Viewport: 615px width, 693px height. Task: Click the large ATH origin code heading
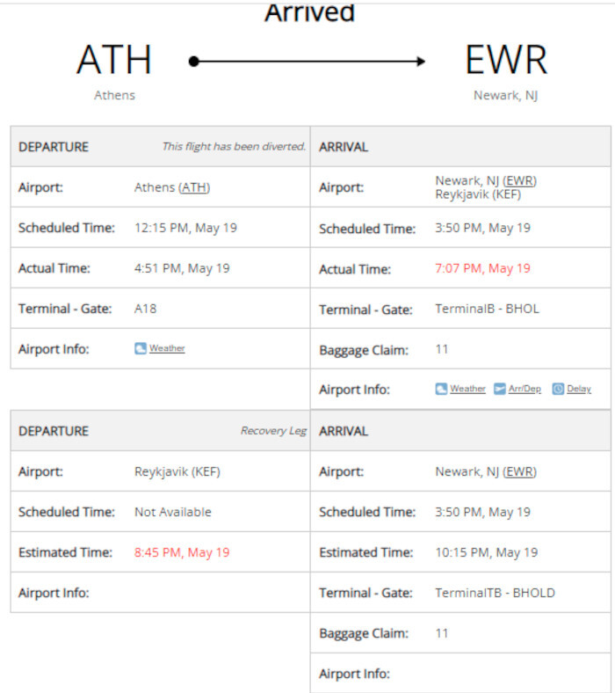click(x=114, y=61)
